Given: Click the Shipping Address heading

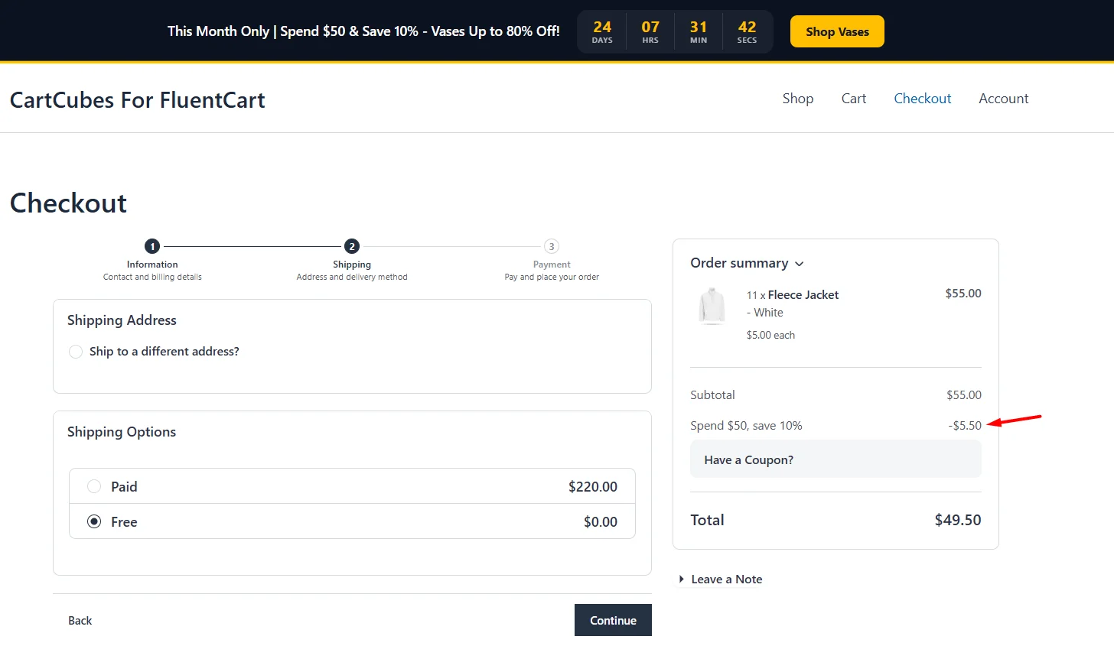Looking at the screenshot, I should click(122, 320).
